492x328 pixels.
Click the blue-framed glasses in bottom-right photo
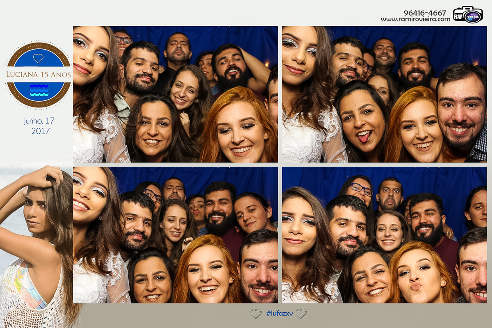pos(361,189)
